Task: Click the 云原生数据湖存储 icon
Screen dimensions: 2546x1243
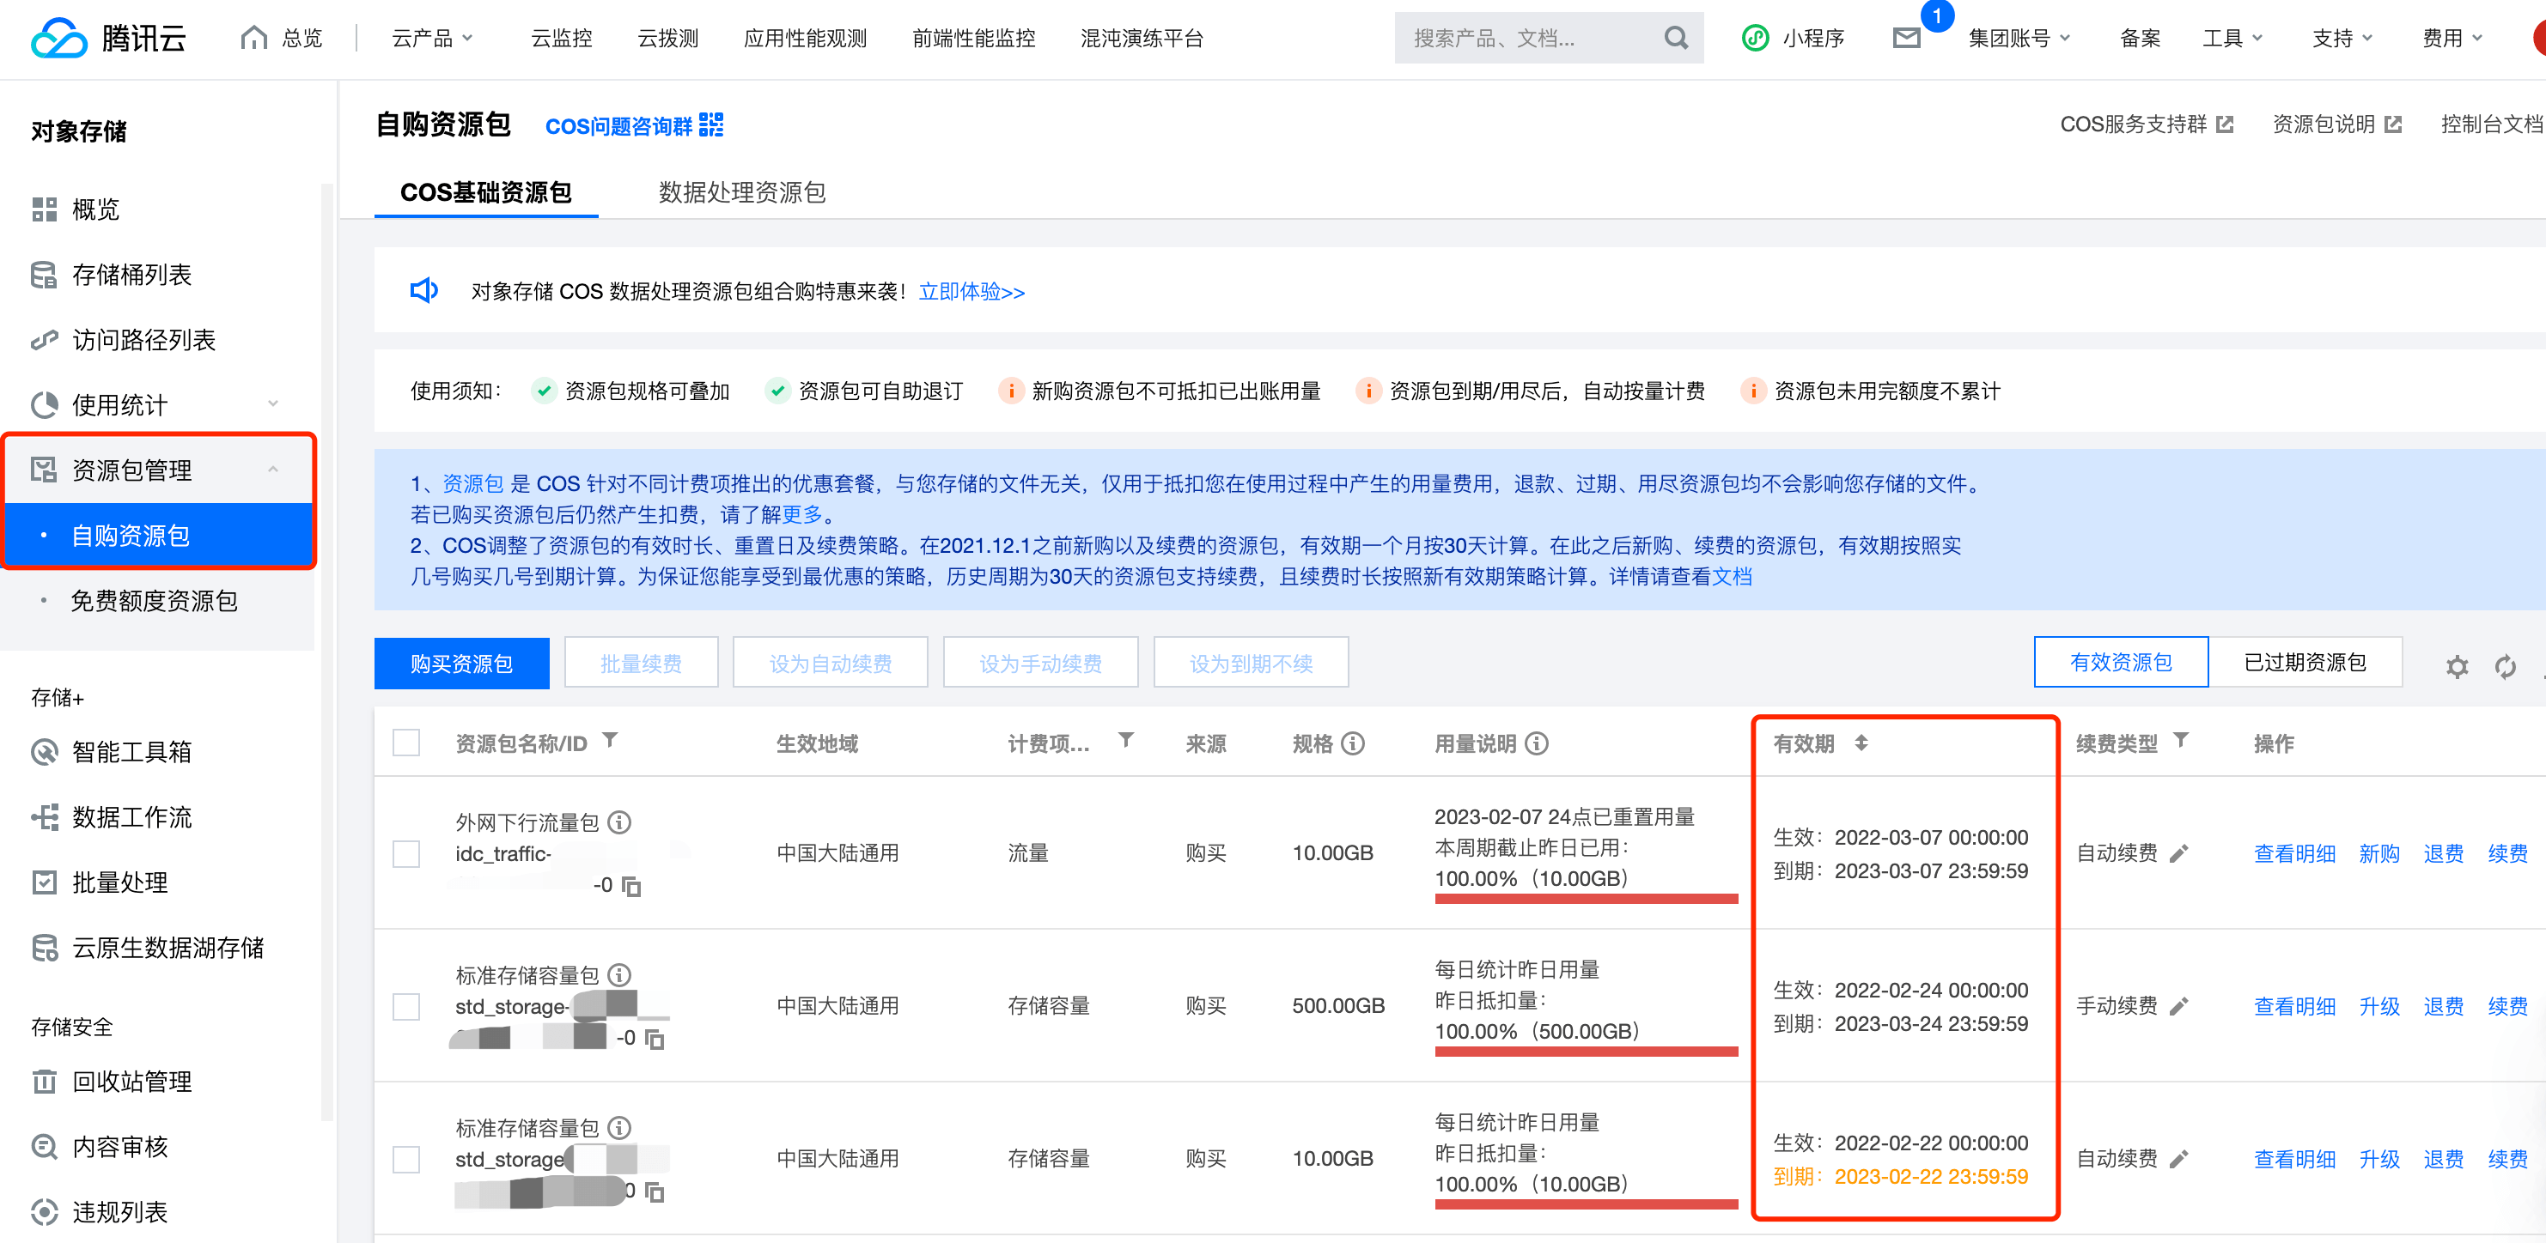Action: pyautogui.click(x=45, y=948)
